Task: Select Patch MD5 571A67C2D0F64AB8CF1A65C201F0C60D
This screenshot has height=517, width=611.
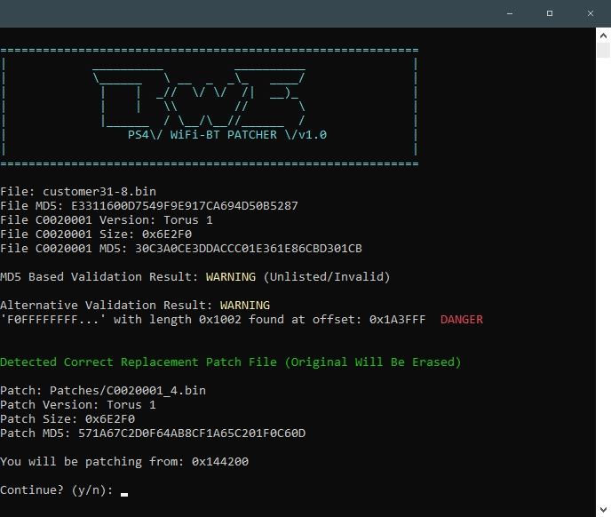Action: pyautogui.click(x=192, y=433)
